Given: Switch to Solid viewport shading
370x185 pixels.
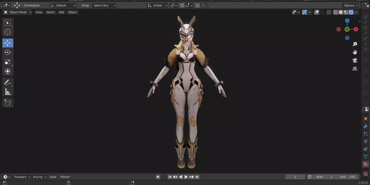Looking at the screenshot, I should click(341, 12).
